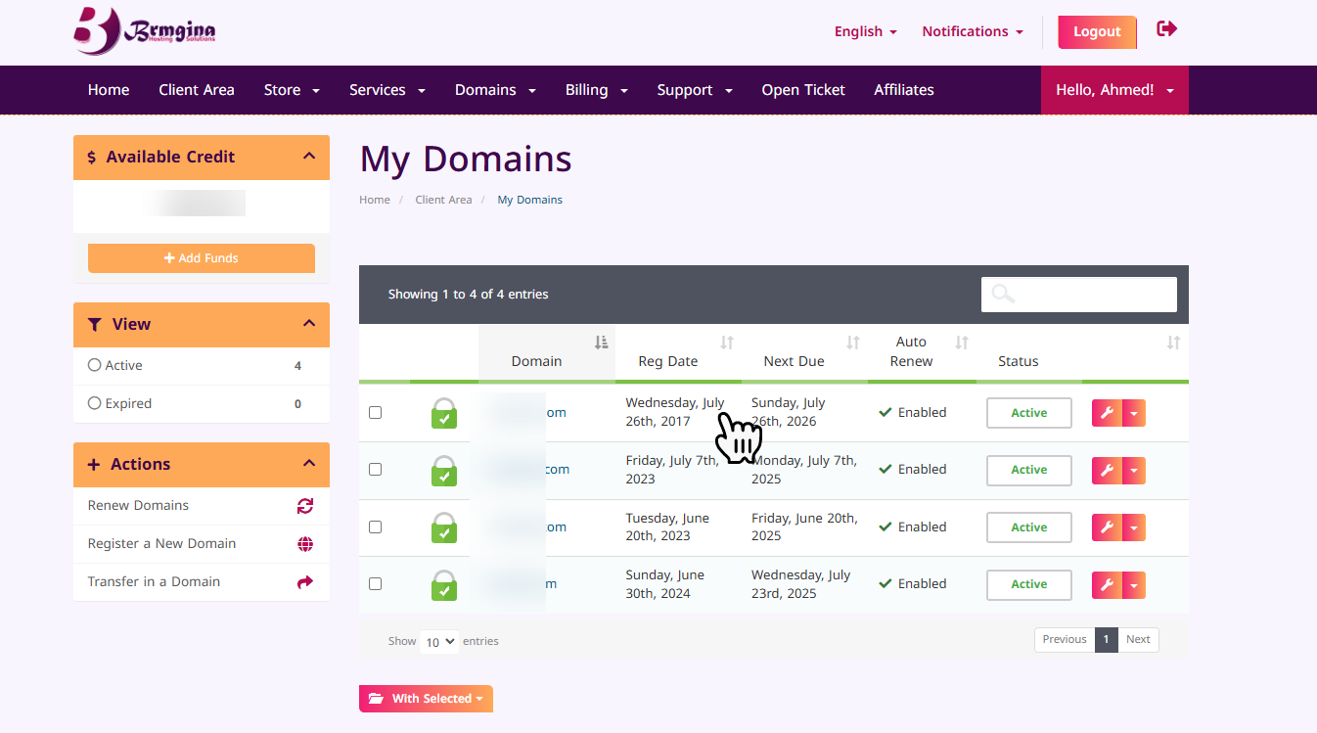Click the Register a New Domain link
This screenshot has width=1317, height=733.
[161, 544]
